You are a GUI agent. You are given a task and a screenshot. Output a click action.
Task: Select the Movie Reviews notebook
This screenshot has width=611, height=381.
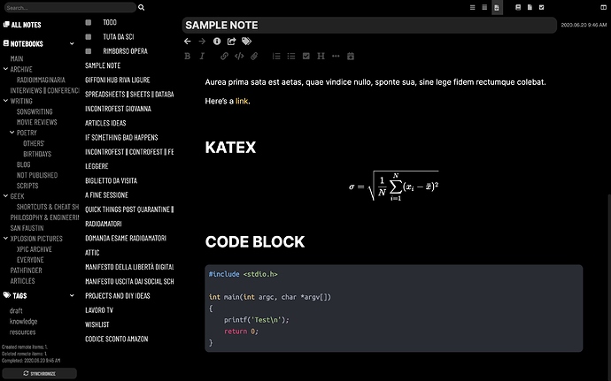click(36, 122)
